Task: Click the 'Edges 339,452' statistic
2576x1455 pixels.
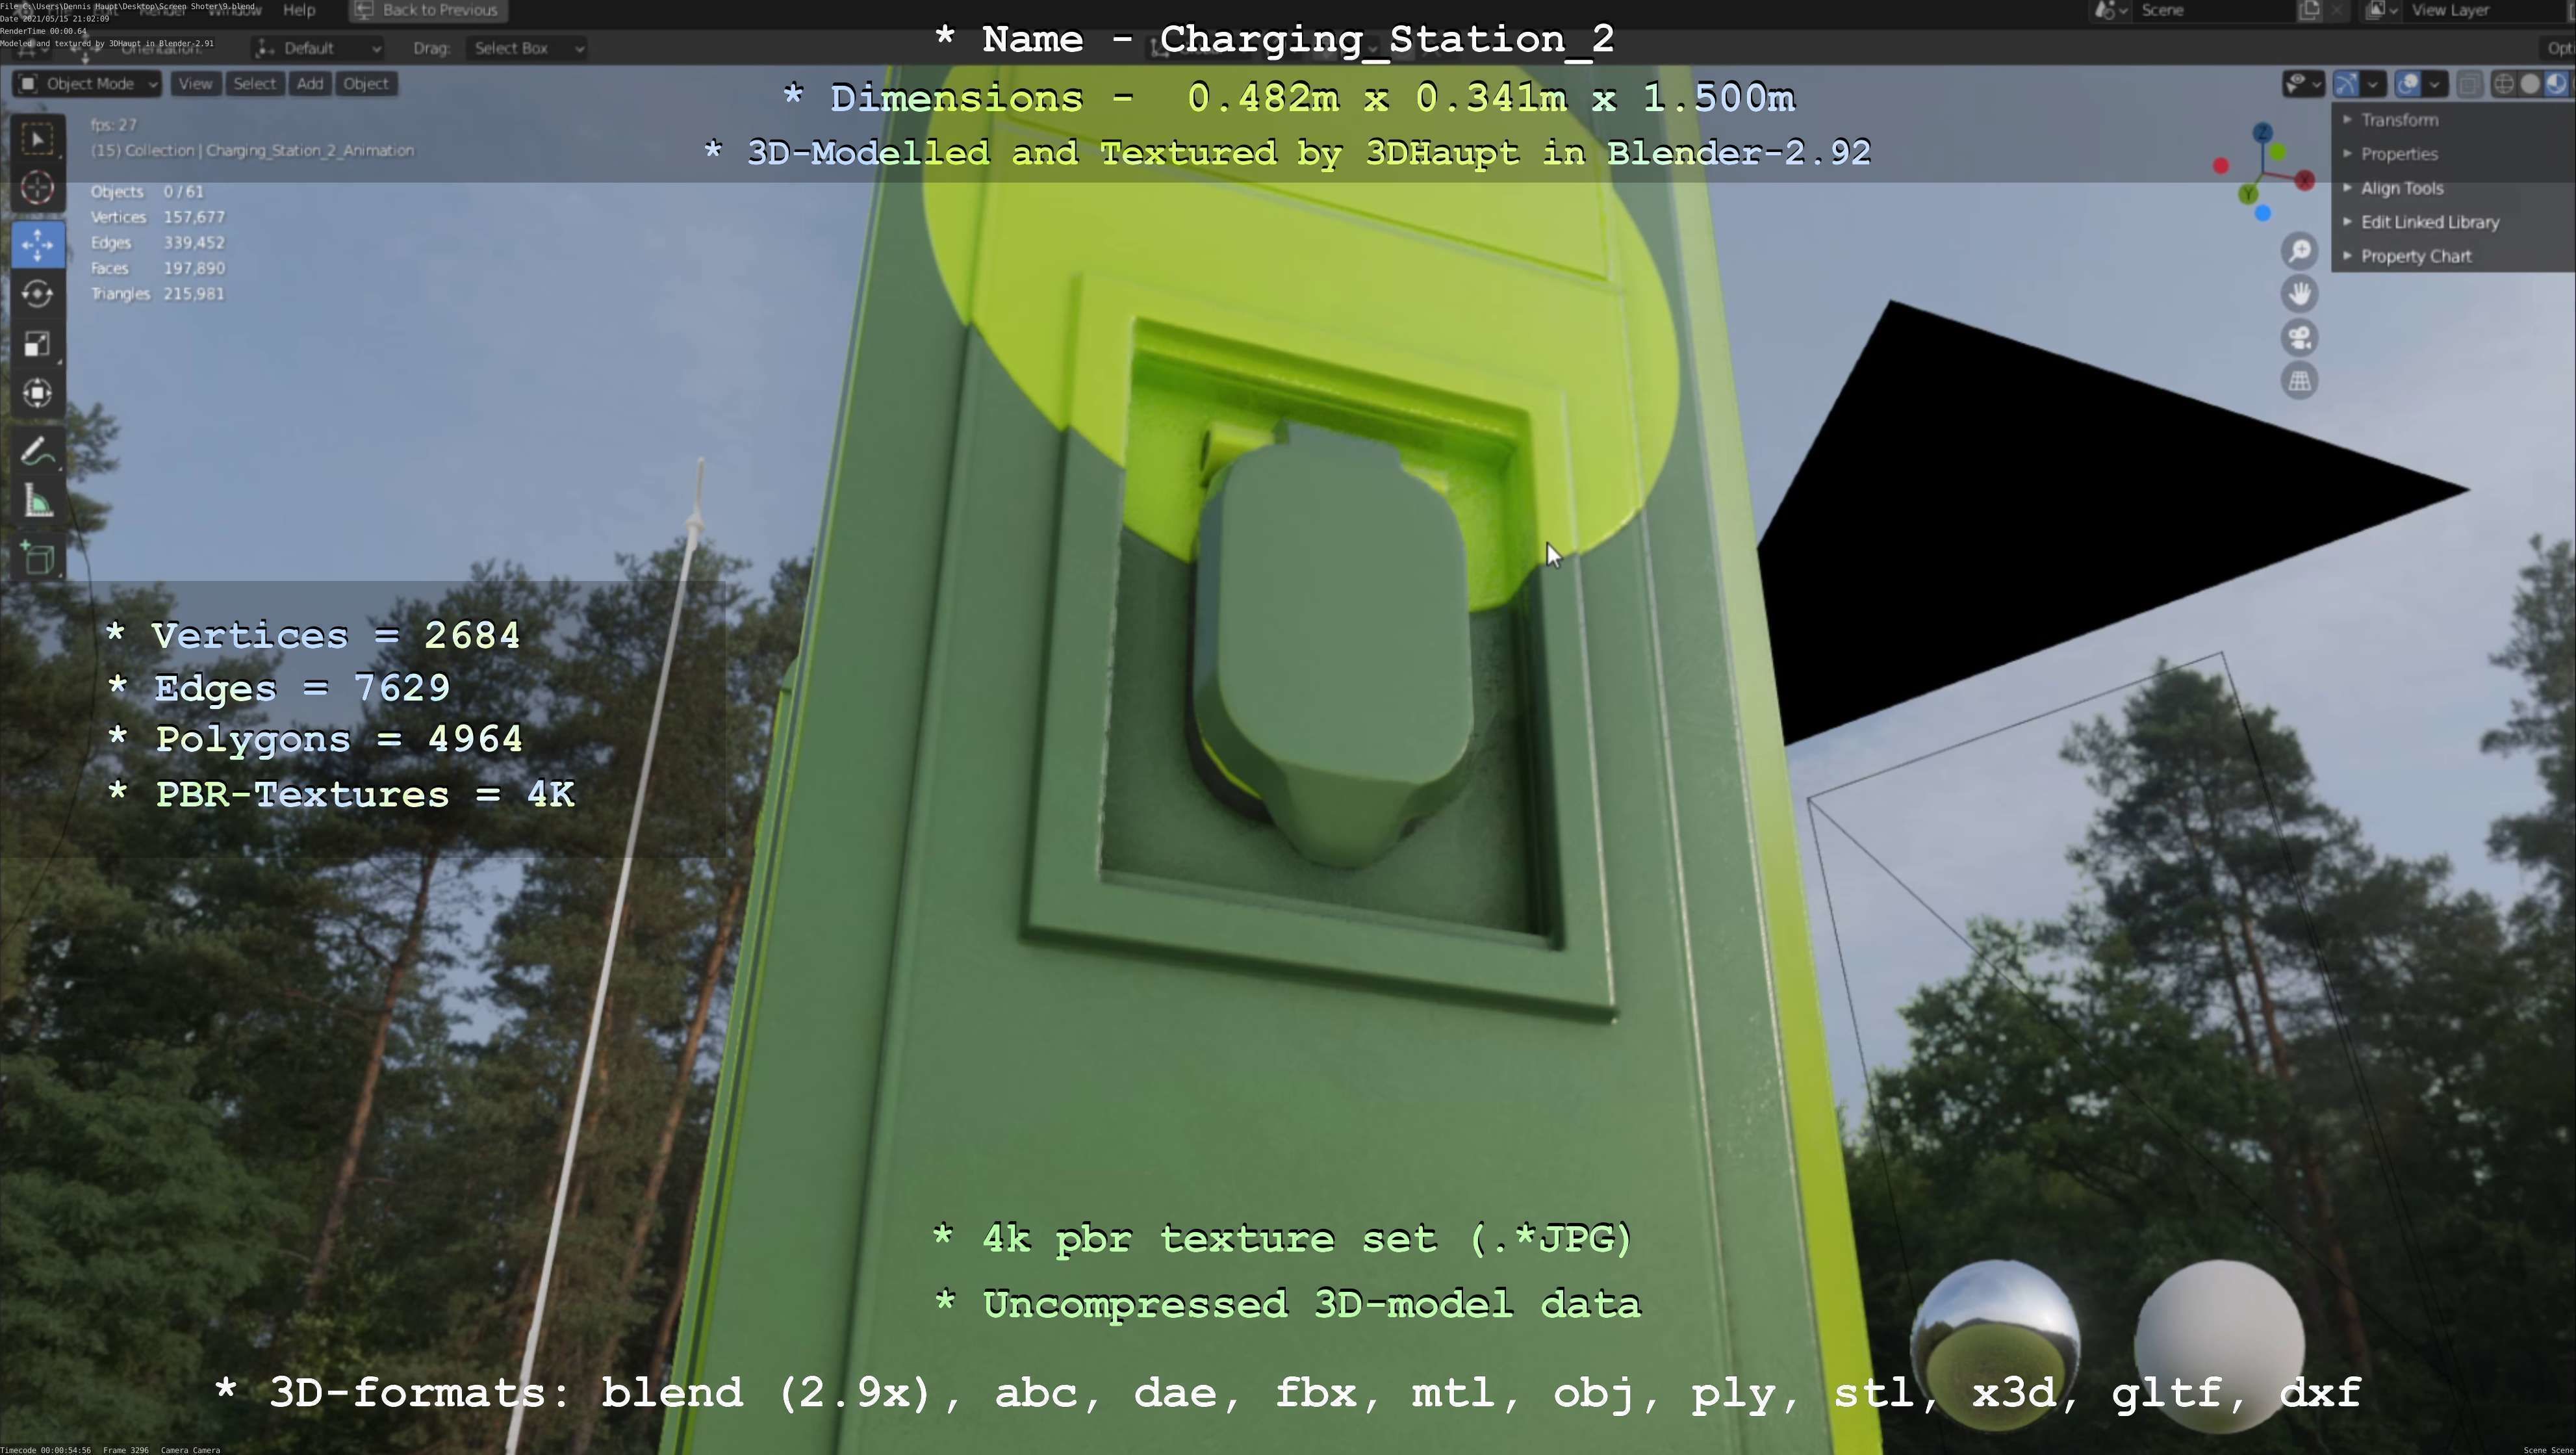Action: point(158,243)
